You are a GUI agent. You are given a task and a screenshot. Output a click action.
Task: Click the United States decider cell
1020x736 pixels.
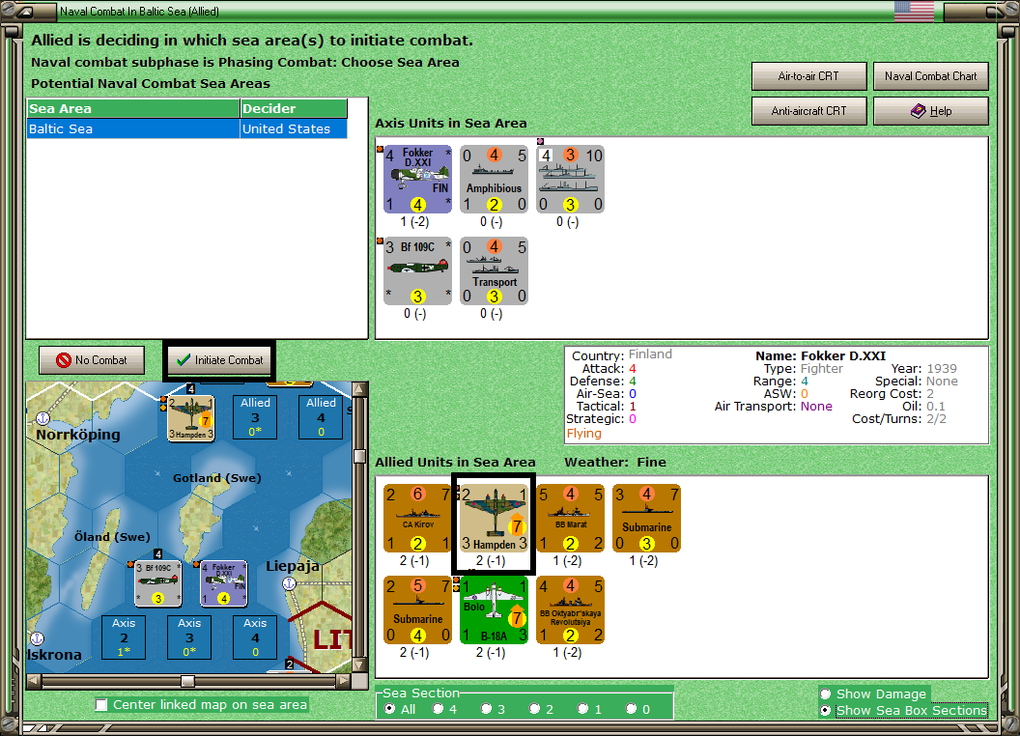[294, 128]
